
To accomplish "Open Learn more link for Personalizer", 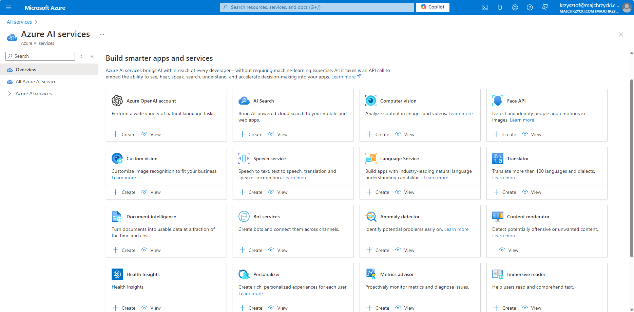I will [x=251, y=294].
